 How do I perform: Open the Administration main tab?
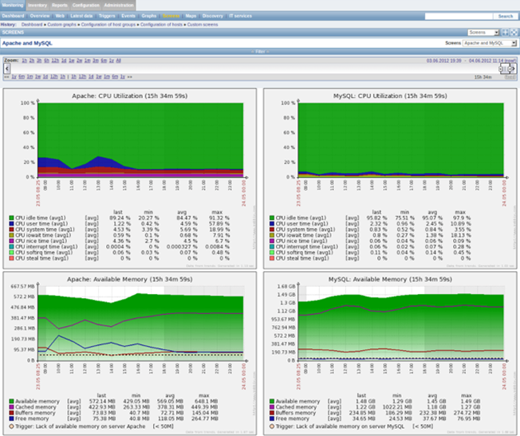point(119,5)
